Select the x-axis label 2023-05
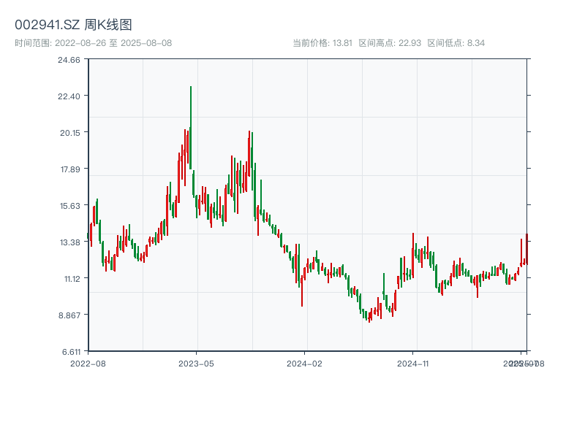The height and width of the screenshot is (438, 585). [196, 364]
